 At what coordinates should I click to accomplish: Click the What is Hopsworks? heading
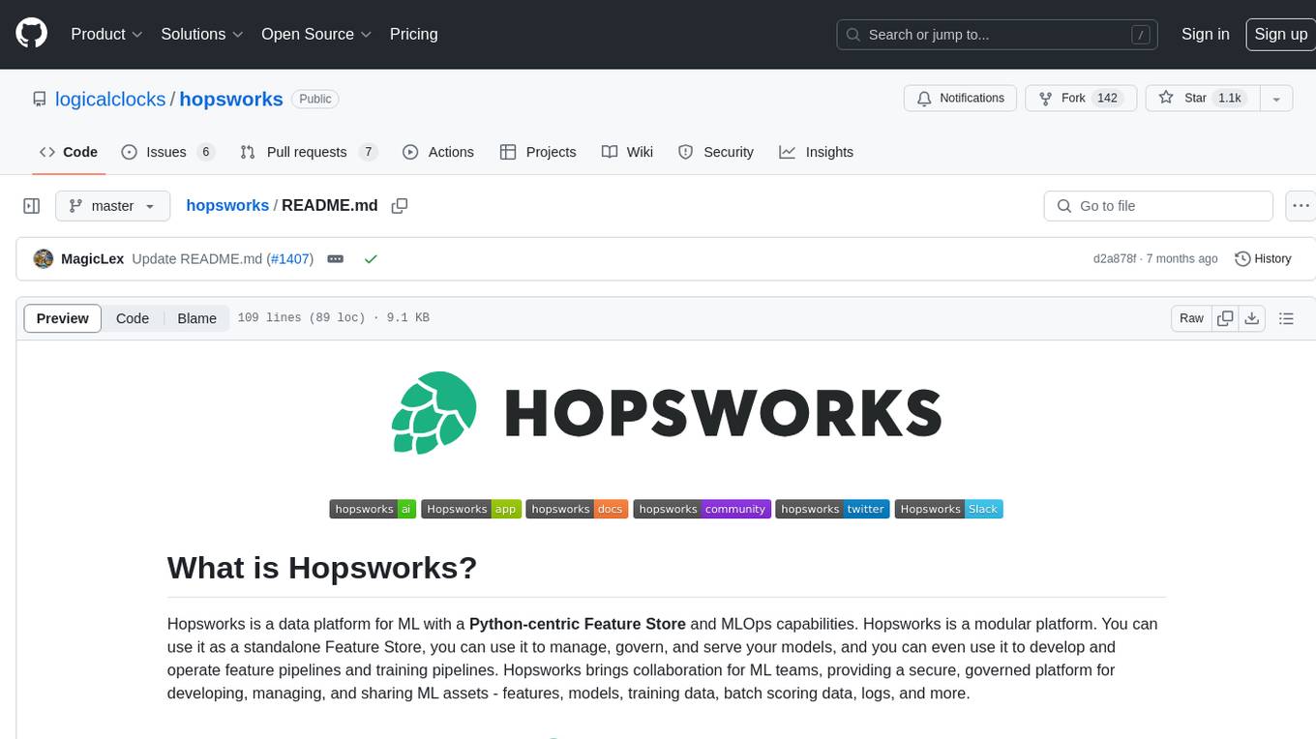click(x=322, y=567)
